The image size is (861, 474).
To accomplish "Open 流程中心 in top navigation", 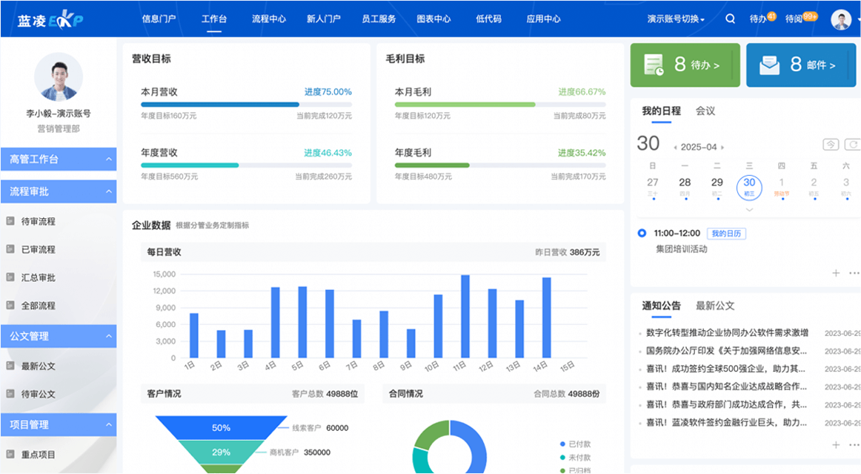I will [x=268, y=19].
